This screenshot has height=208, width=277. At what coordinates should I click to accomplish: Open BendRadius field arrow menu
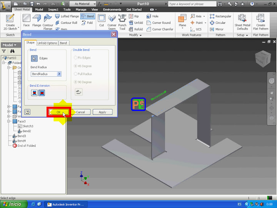pos(59,74)
